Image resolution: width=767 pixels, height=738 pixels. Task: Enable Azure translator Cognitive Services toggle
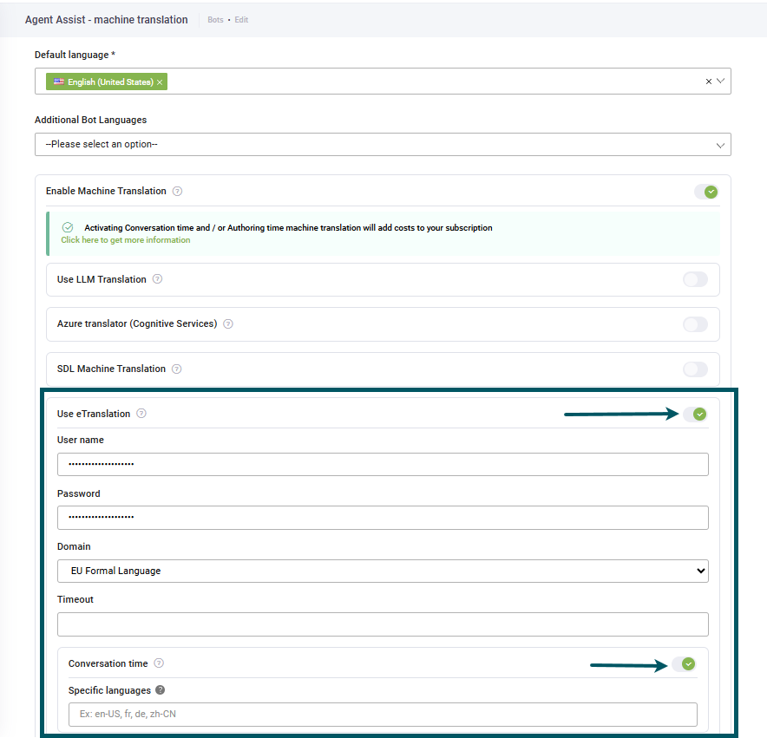[x=695, y=324]
